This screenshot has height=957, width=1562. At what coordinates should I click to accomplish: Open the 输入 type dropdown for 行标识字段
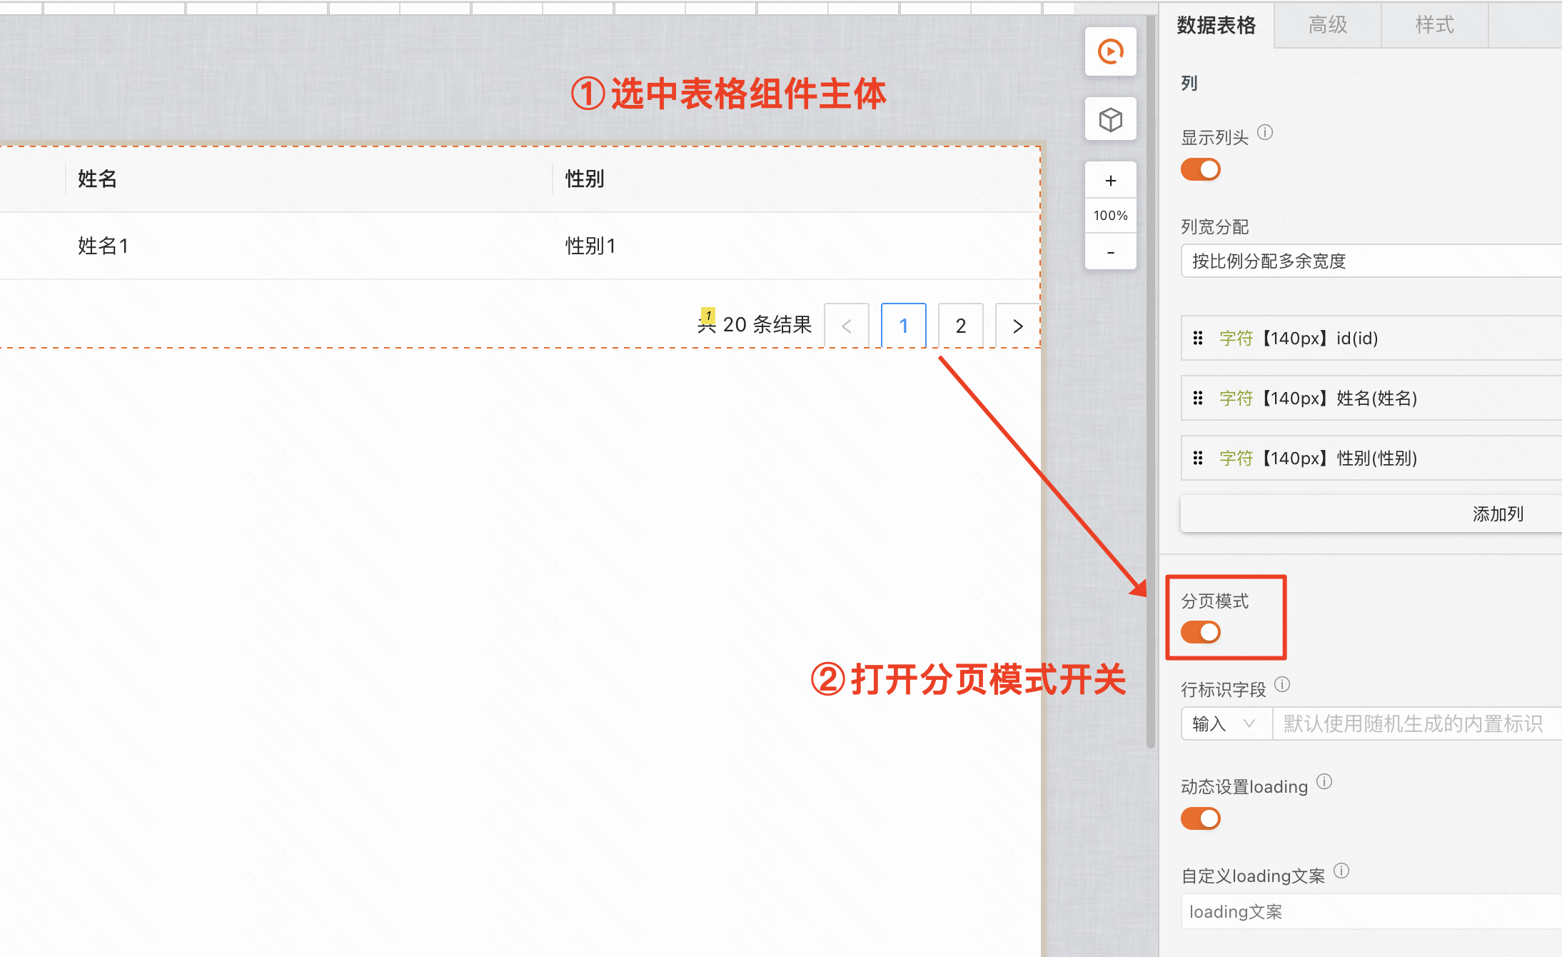tap(1226, 724)
